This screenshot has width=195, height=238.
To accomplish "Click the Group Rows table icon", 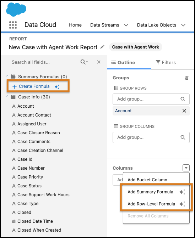I will coord(116,88).
